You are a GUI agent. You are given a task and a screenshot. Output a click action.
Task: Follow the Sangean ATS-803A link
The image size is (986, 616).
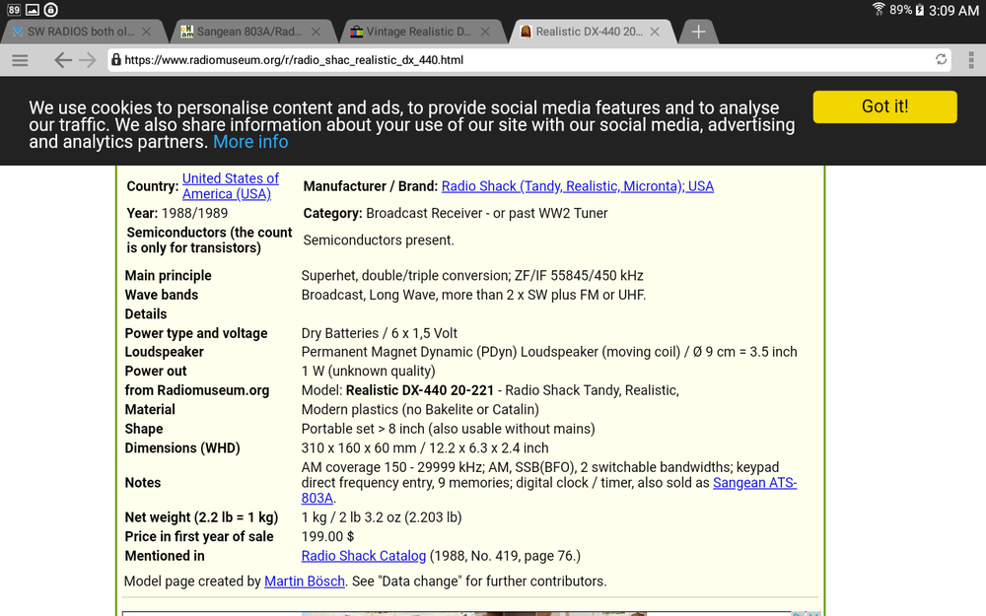[754, 483]
